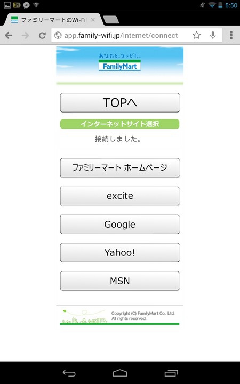This screenshot has width=240, height=384.
Task: Tap the MSN button
Action: coord(120,281)
